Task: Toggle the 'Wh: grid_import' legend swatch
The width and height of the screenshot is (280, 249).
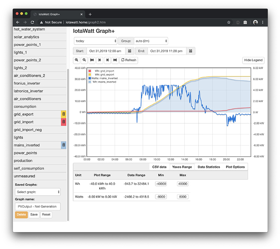Action: tap(90, 71)
